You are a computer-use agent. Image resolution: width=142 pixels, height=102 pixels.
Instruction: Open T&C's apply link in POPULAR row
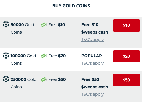click(92, 63)
